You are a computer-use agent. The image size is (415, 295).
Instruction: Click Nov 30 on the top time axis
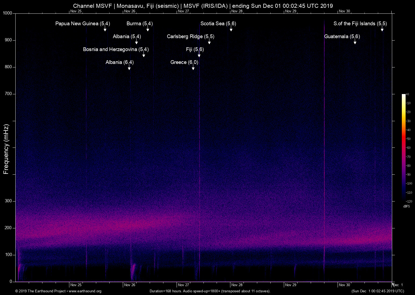(345, 11)
